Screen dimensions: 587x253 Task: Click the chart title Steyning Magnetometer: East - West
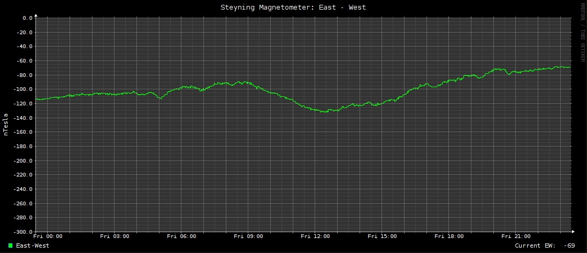pyautogui.click(x=293, y=7)
